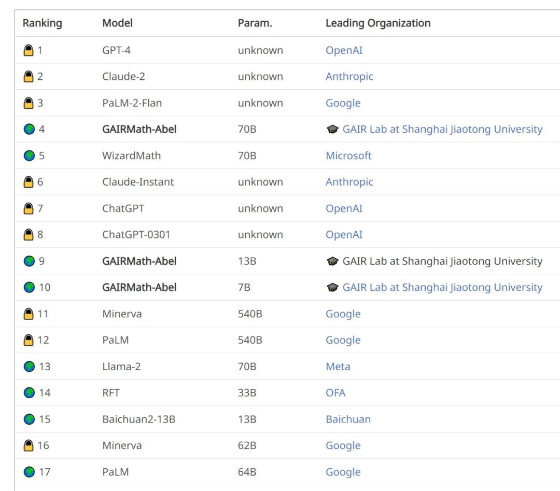Click the lock icon beside rank 1
Screen dimensions: 560x491
(29, 50)
